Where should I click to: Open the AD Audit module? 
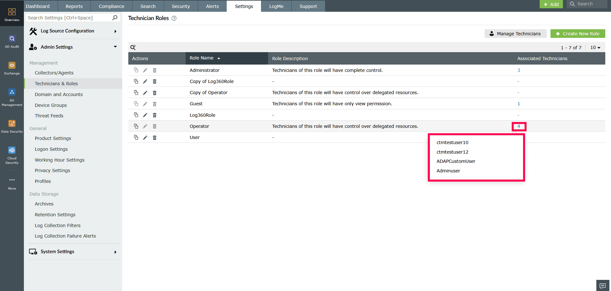point(12,41)
